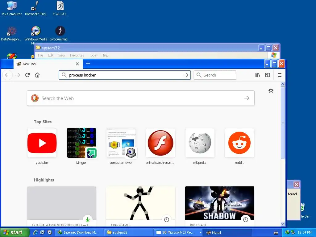
Task: Open the hamburger menu in the browser
Action: [280, 75]
